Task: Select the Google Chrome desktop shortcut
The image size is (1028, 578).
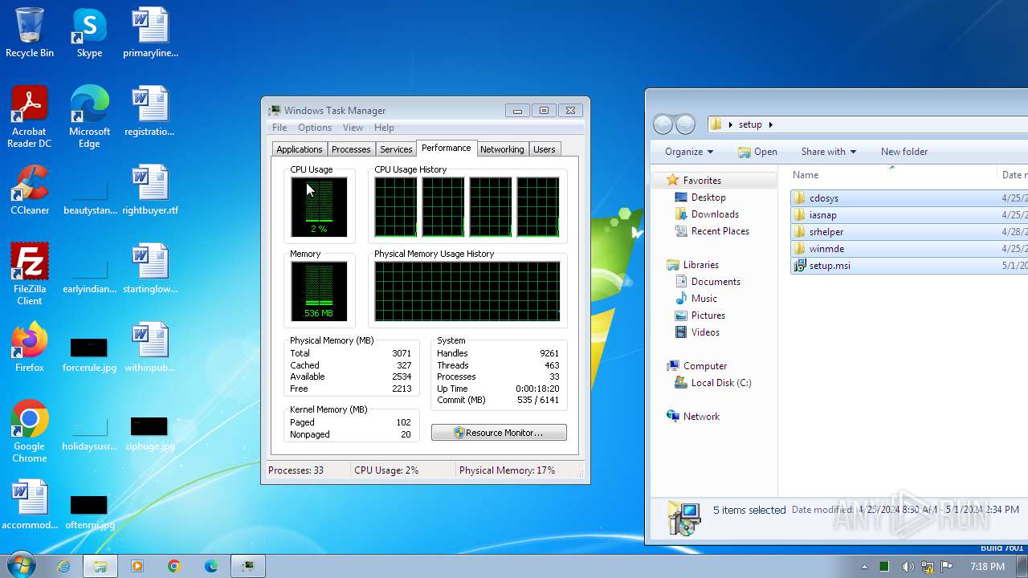Action: tap(30, 432)
